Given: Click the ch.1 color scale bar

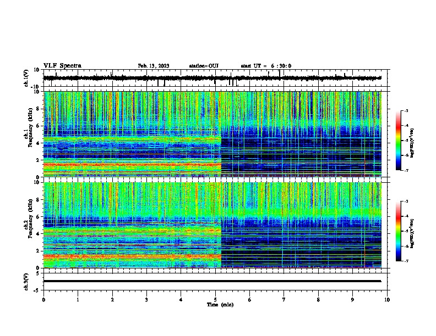Looking at the screenshot, I should click(398, 141).
